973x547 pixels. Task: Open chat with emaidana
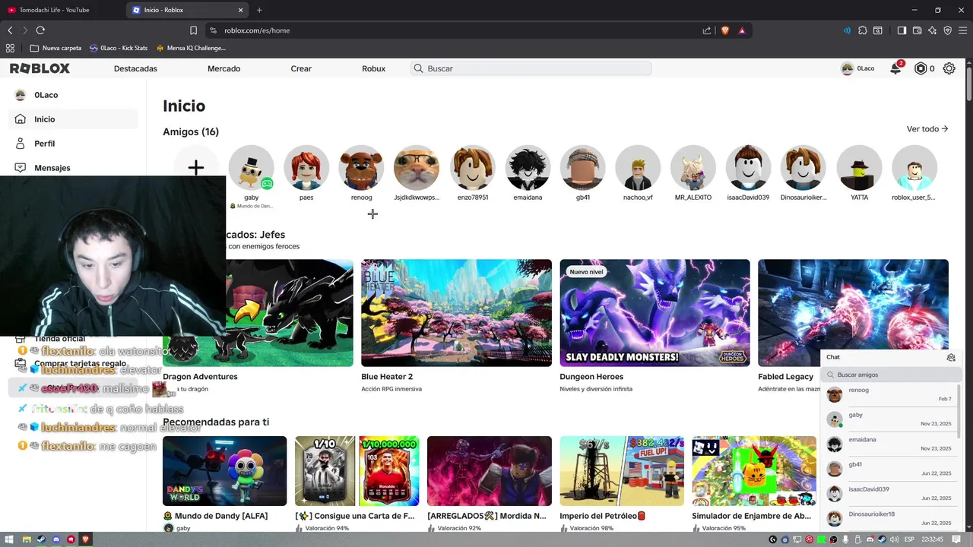[x=890, y=444]
